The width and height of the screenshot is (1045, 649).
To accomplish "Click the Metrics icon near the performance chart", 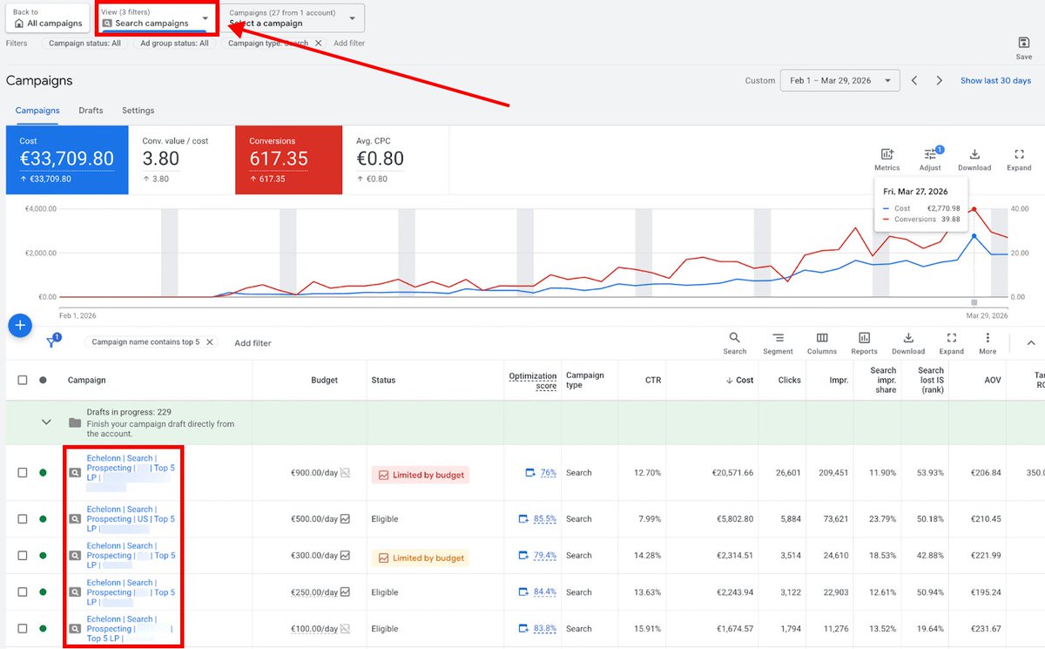I will point(887,155).
